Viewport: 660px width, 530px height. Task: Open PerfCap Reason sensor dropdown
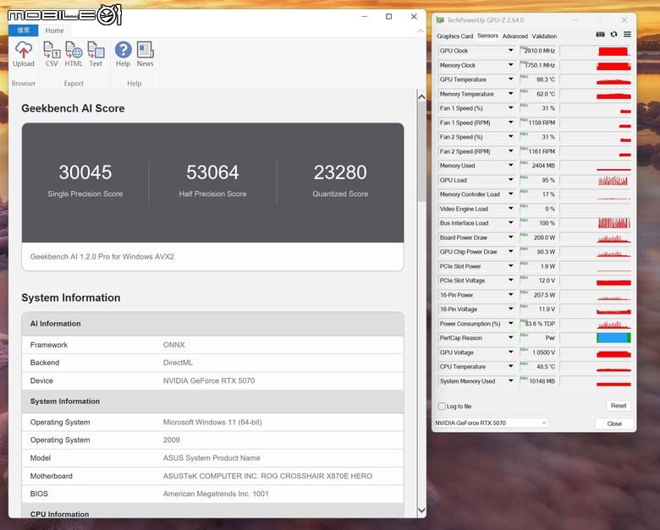pyautogui.click(x=510, y=338)
